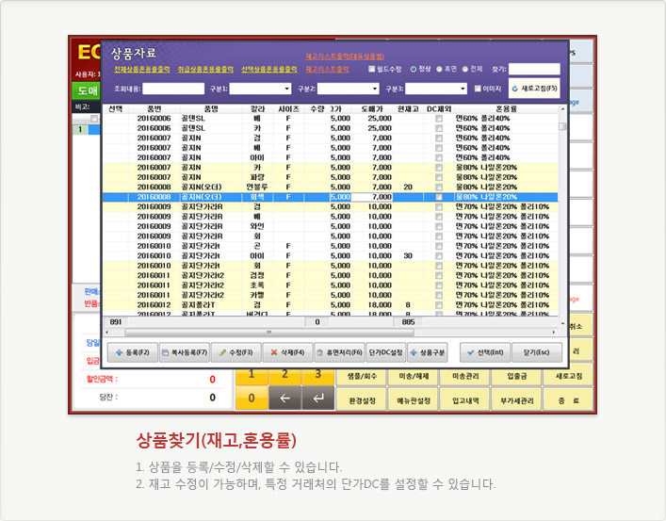This screenshot has height=521, width=666.
Task: Sort by the 혼용률 column header
Action: point(506,108)
